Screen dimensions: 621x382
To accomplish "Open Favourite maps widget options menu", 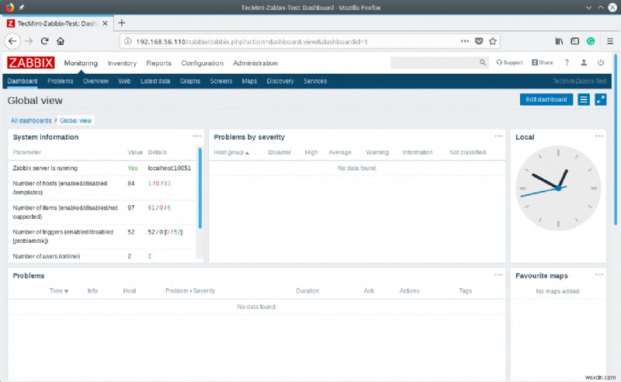I will (598, 275).
